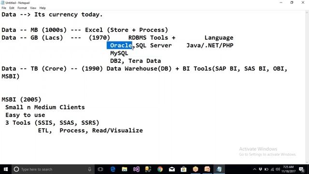Click the Dropbox tray icon
Viewport: 309px width, 174px height.
click(x=260, y=169)
